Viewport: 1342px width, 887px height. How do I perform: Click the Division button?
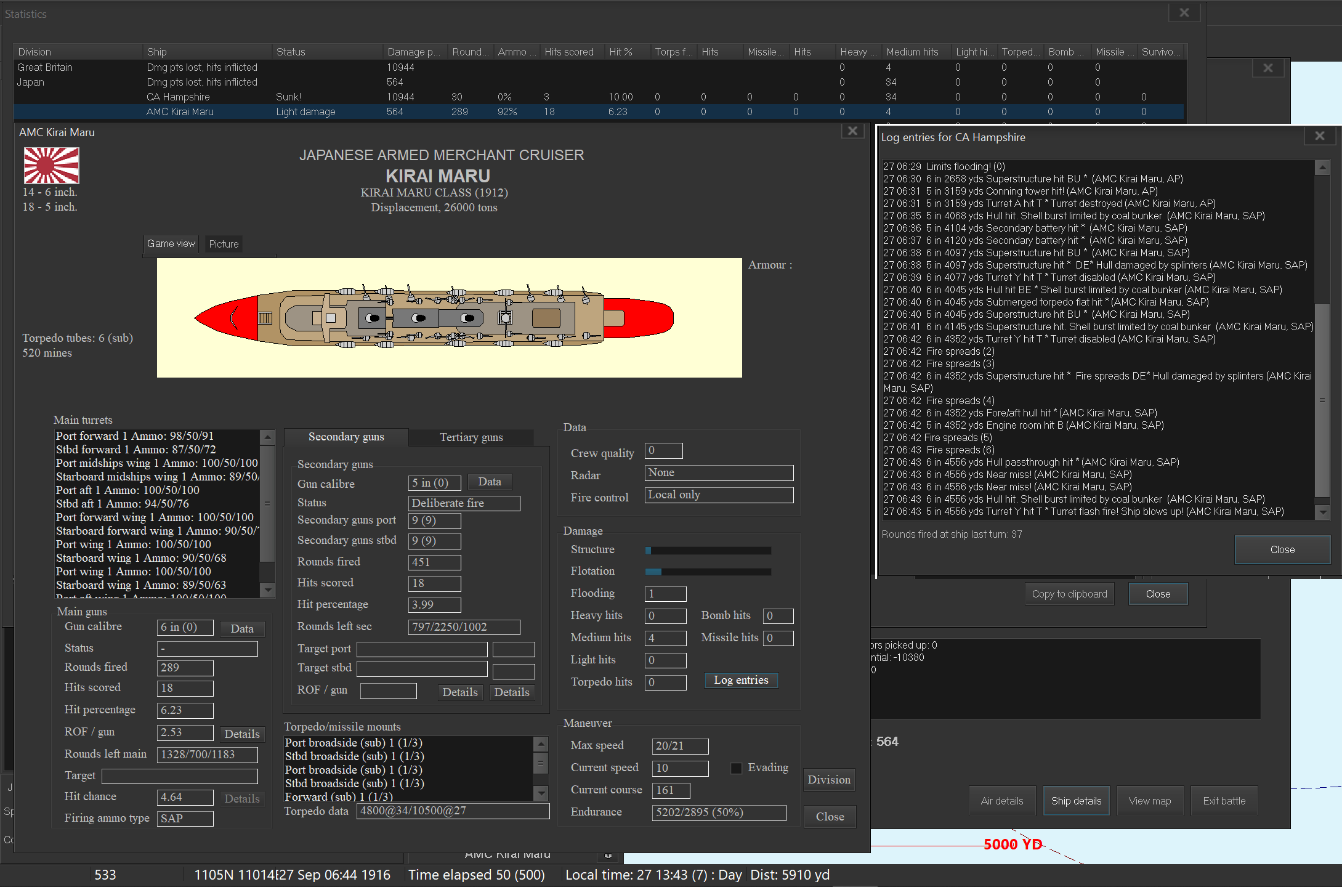[x=829, y=780]
